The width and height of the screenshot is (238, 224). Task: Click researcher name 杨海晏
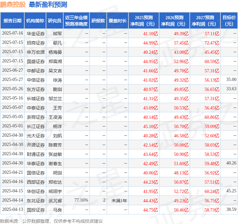point(55,52)
